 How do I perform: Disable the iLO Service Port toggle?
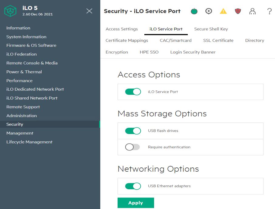[x=133, y=92]
